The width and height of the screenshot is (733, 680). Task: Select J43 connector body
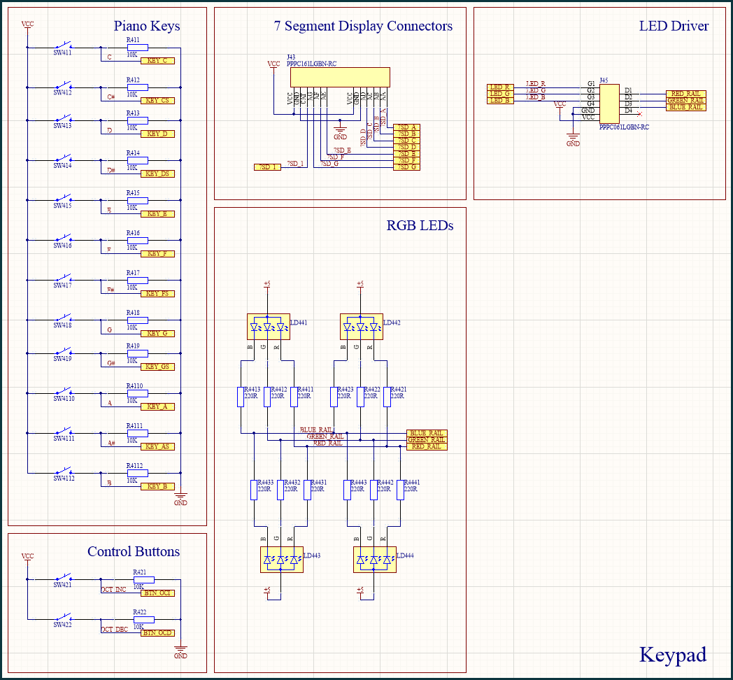click(x=340, y=77)
